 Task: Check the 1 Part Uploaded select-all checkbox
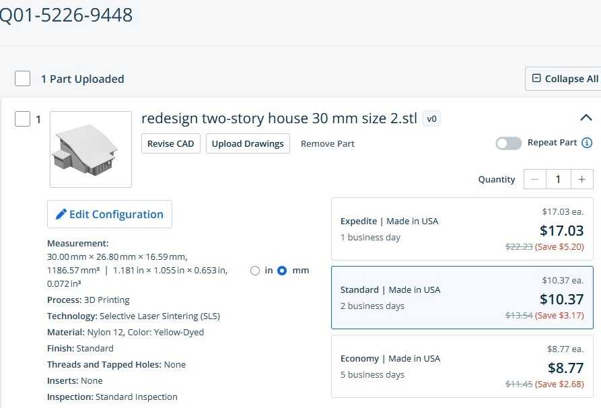click(x=23, y=79)
